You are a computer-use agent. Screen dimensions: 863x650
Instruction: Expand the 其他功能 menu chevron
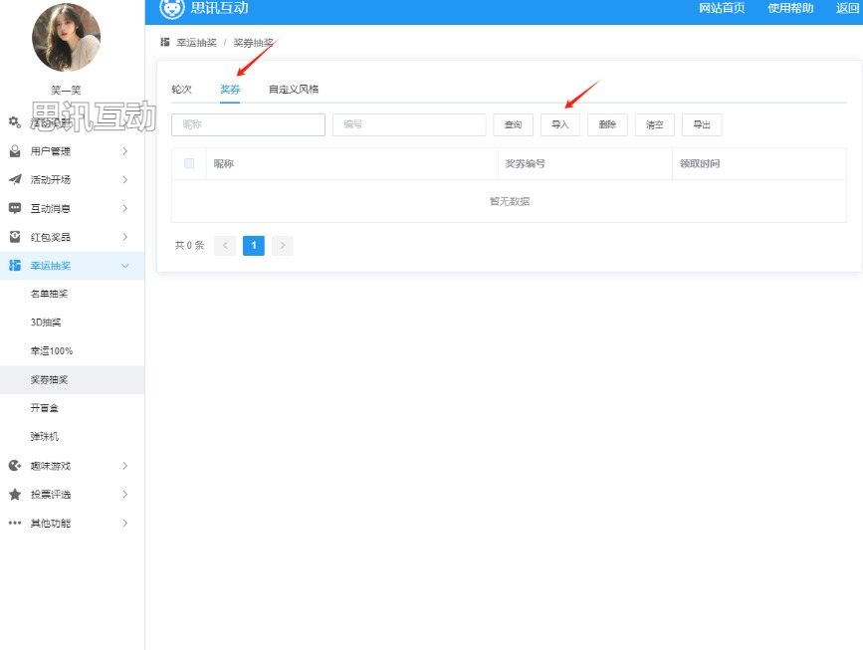124,524
